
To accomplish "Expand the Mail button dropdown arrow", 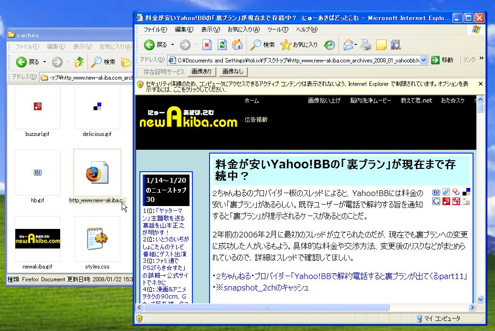I will [356, 45].
